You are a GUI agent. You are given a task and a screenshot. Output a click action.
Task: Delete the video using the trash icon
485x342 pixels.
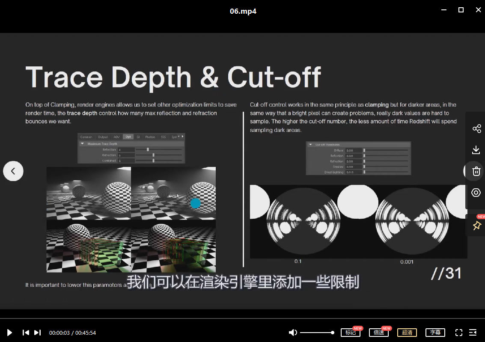point(476,172)
